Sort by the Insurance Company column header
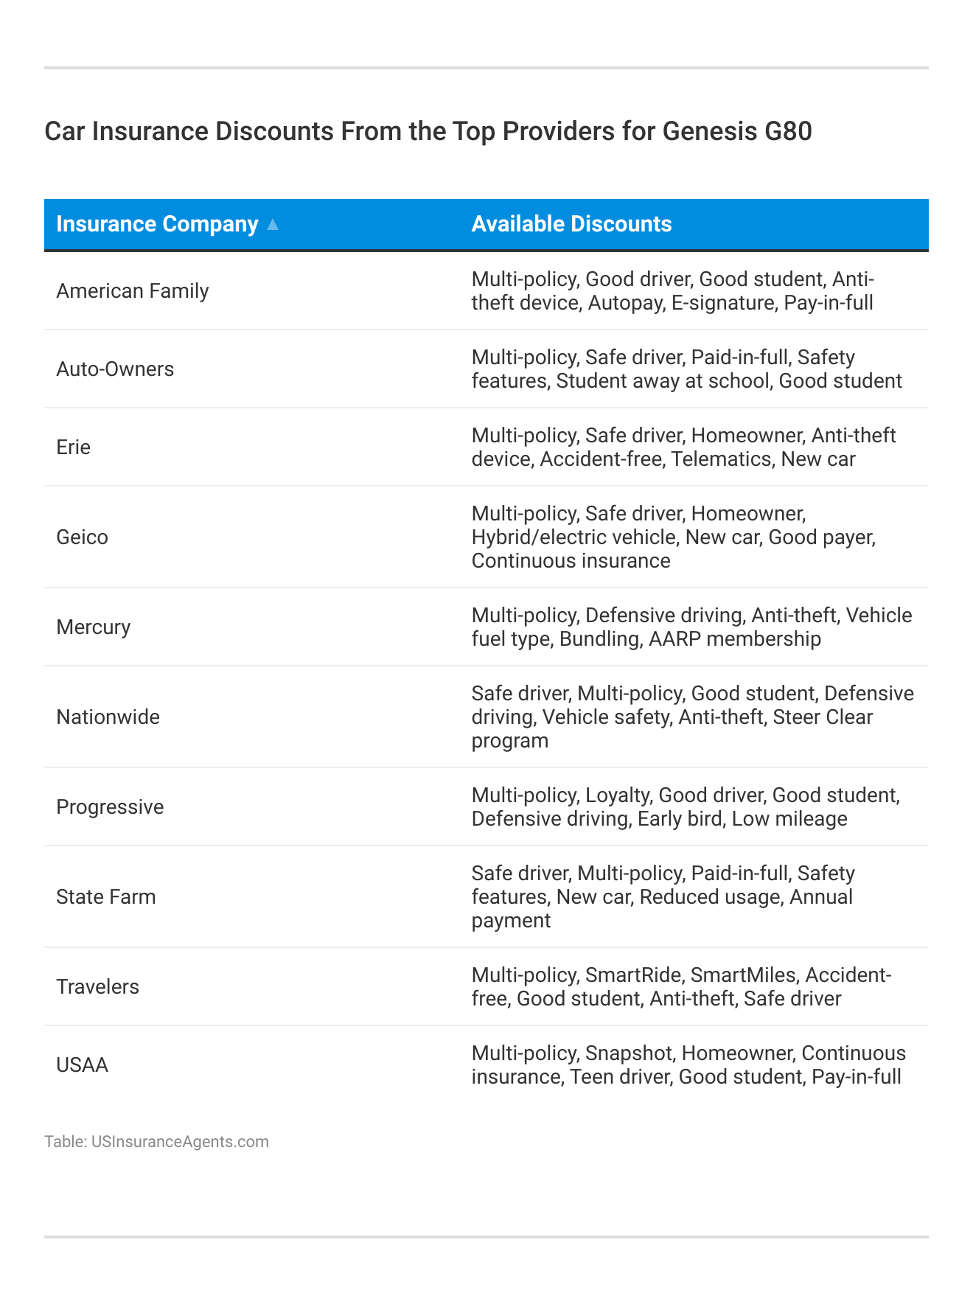Viewport: 973px width, 1293px height. [x=157, y=224]
